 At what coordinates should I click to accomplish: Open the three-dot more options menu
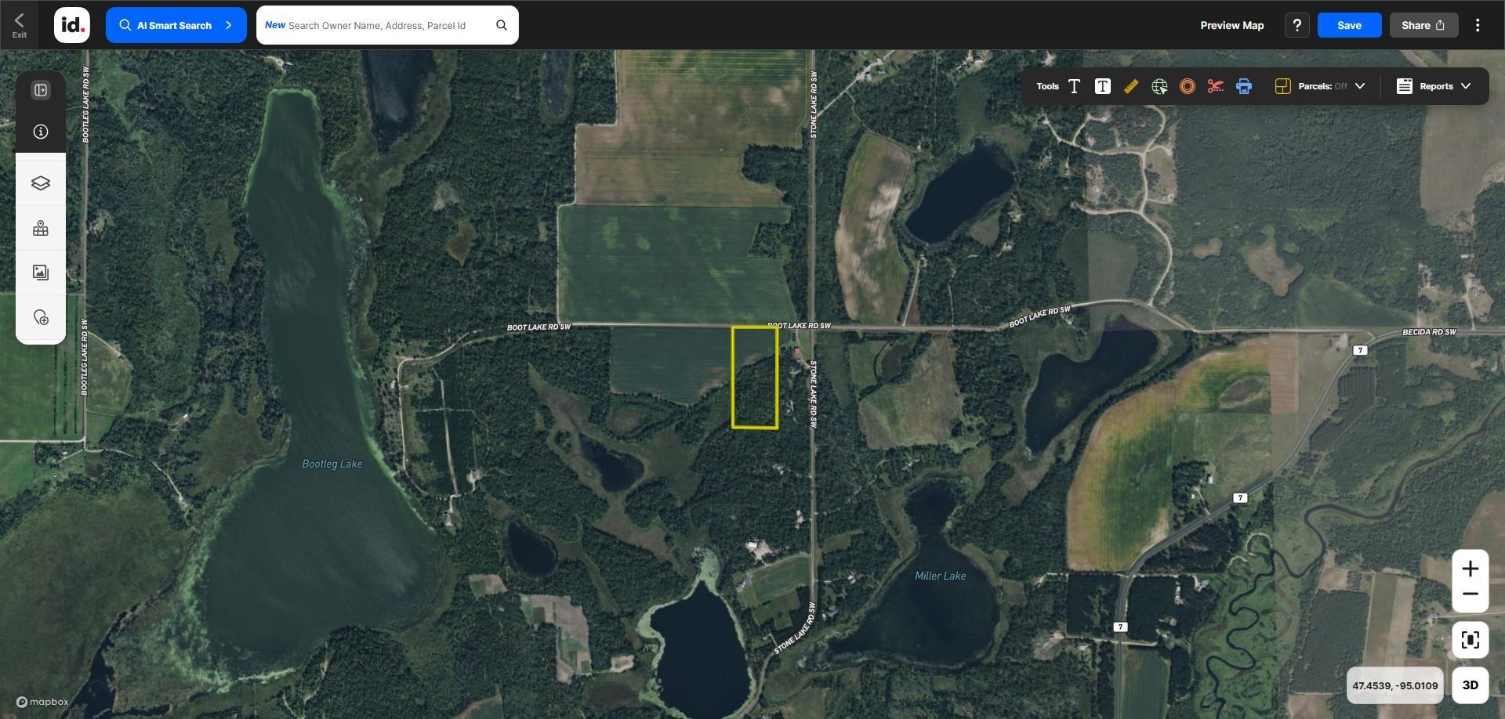(1478, 25)
